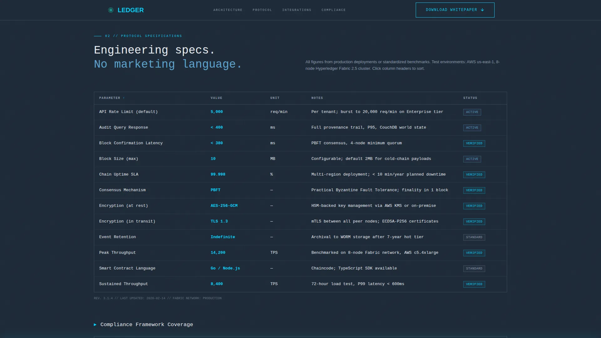Image resolution: width=601 pixels, height=338 pixels.
Task: Click VERIFIED badge in Sustained Throughput row
Action: [474, 284]
